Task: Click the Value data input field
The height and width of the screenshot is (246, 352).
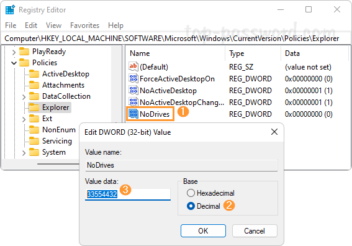Action: coord(128,194)
